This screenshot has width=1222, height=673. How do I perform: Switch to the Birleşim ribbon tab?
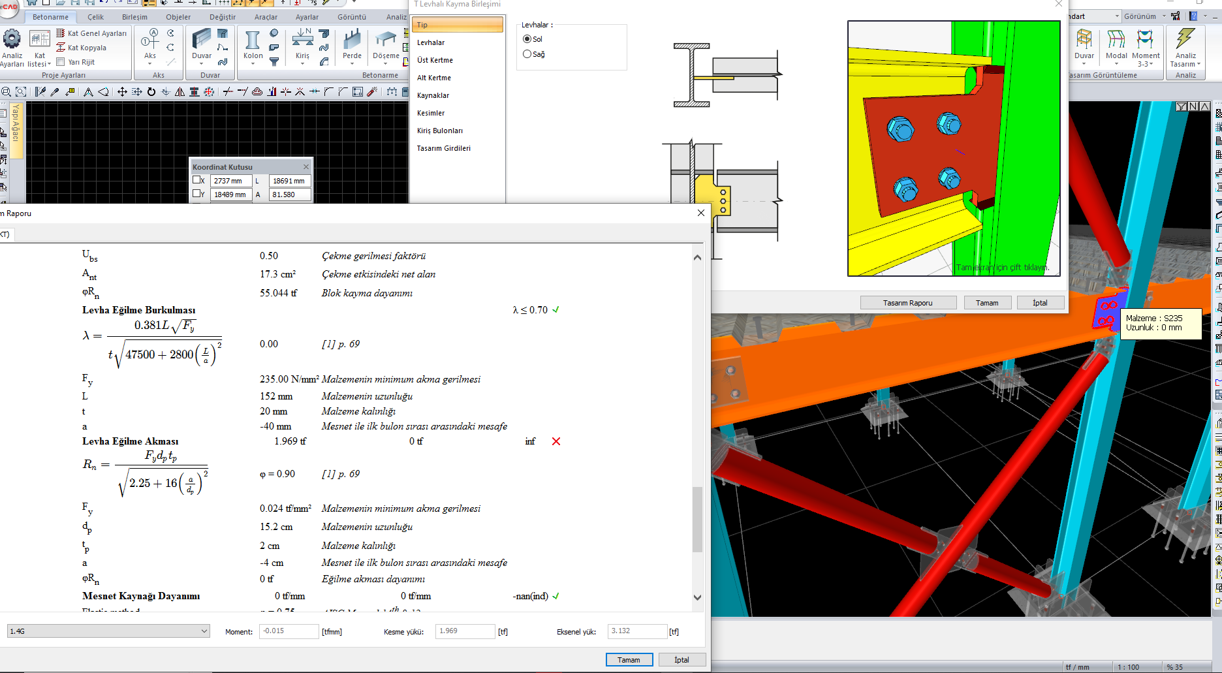pyautogui.click(x=134, y=17)
